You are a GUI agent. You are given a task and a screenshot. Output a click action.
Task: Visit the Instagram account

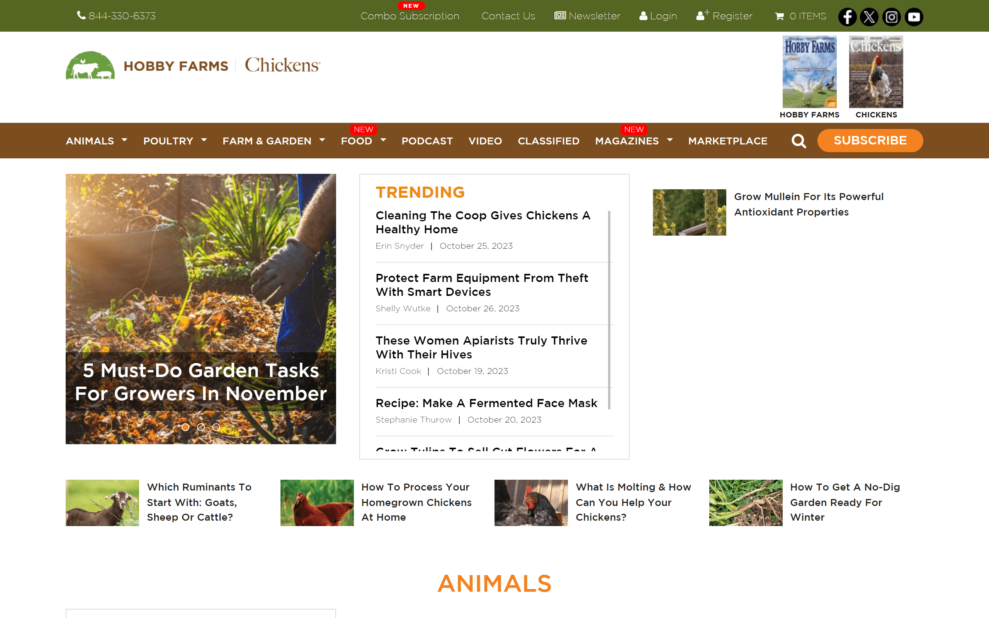point(892,17)
